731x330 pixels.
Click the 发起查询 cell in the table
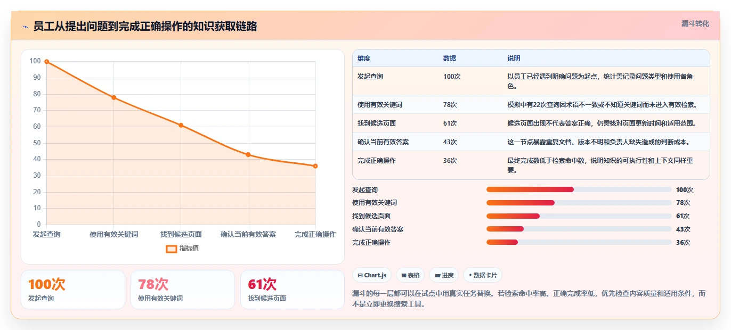(370, 77)
